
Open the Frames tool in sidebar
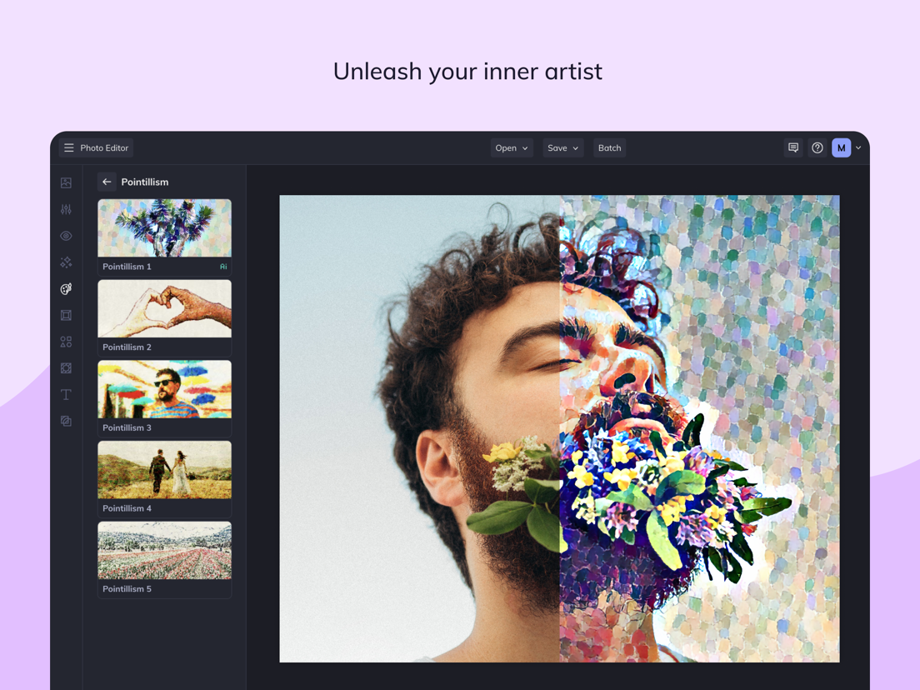[x=67, y=315]
